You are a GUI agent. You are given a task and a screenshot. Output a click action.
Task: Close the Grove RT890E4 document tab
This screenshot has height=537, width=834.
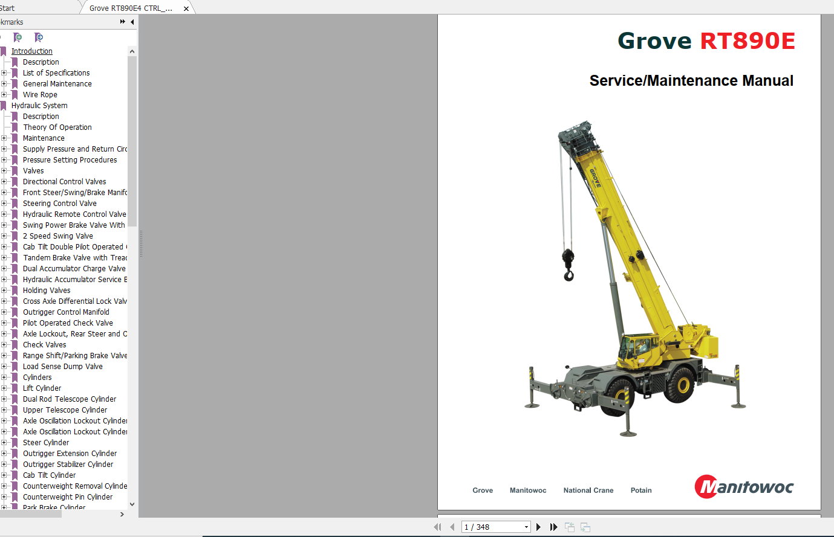186,8
